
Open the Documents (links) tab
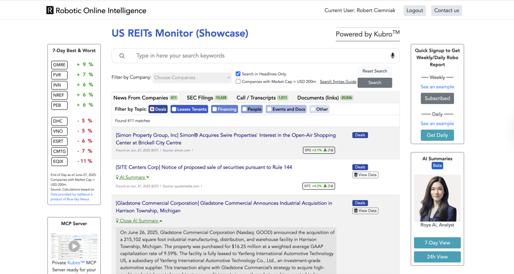click(325, 98)
